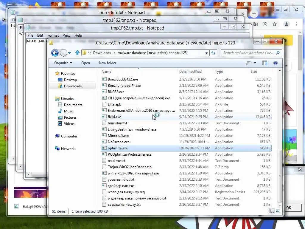Select жопа для винды xp.reg icon
Screen dimensions: 305x229
[x=104, y=192]
